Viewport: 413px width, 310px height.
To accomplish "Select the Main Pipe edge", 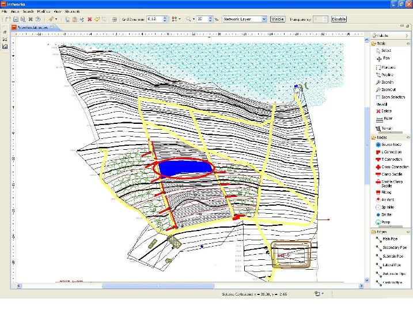I will (390, 239).
